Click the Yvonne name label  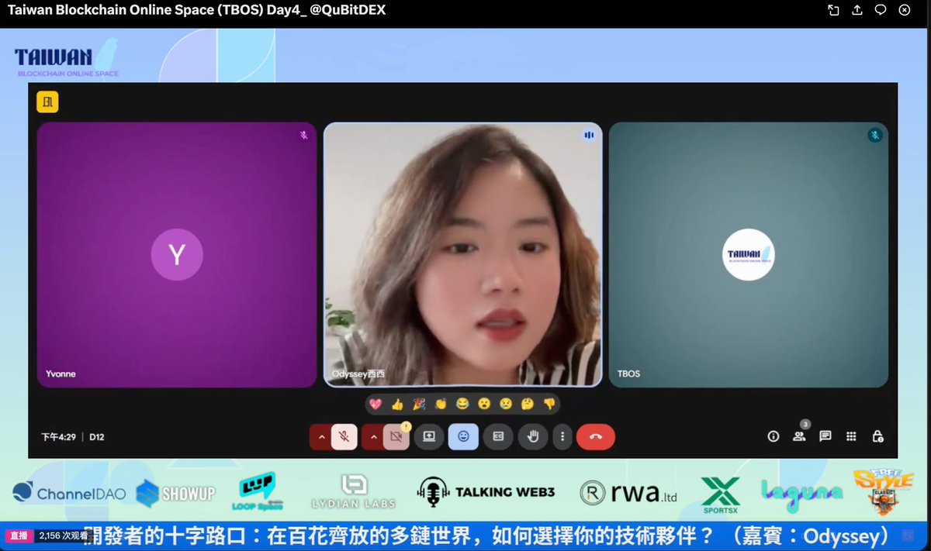pyautogui.click(x=61, y=374)
